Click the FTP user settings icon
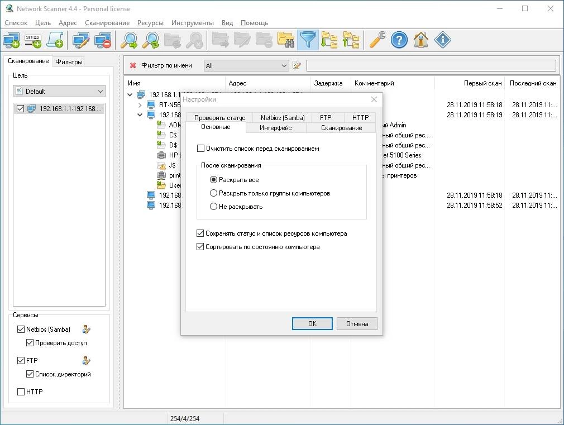This screenshot has height=425, width=564. [87, 361]
